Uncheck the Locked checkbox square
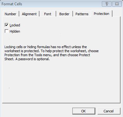Viewport: 123px width, 117px height. coord(7,25)
